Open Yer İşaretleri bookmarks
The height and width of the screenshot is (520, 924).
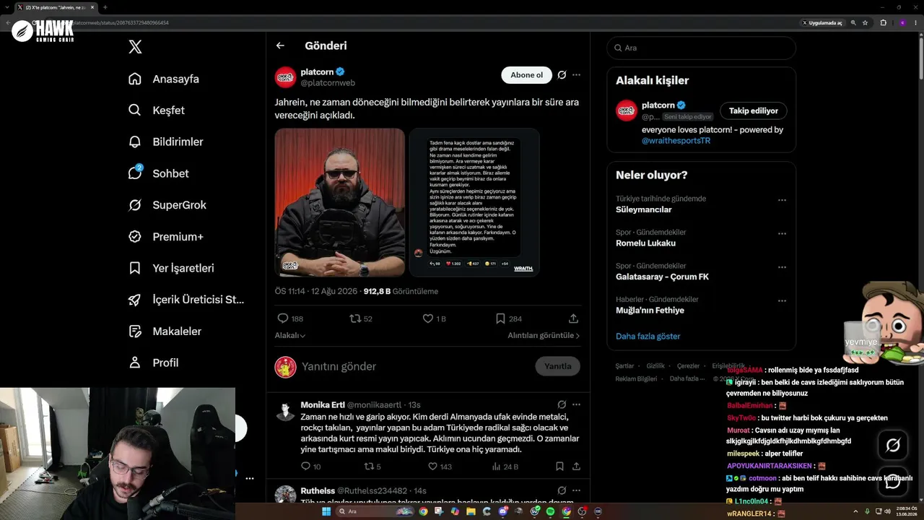pyautogui.click(x=171, y=268)
